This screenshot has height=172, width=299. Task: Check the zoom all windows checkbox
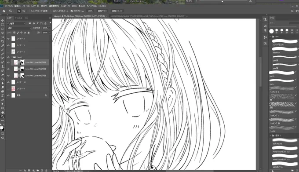pyautogui.click(x=51, y=11)
